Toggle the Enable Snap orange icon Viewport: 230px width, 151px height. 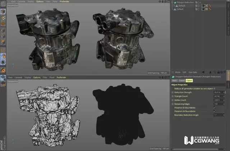pyautogui.click(x=3, y=70)
